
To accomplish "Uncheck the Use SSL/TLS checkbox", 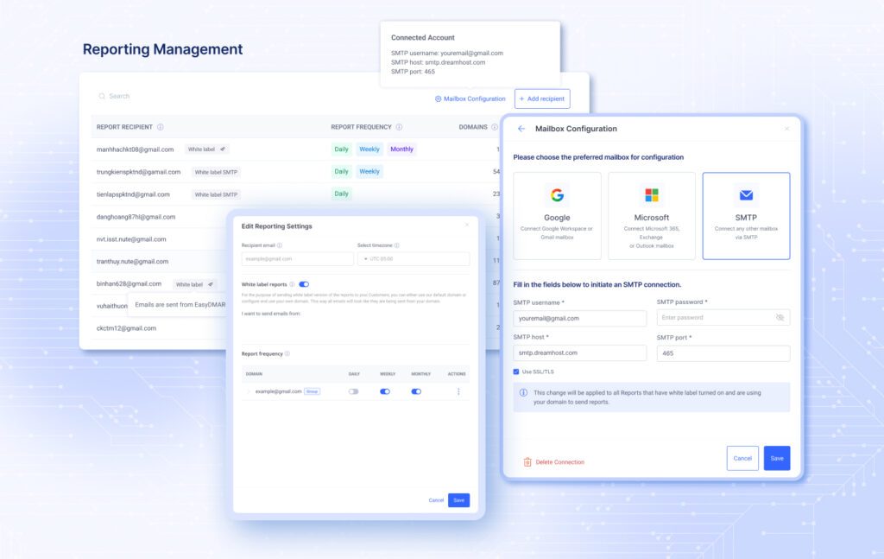I will point(516,372).
